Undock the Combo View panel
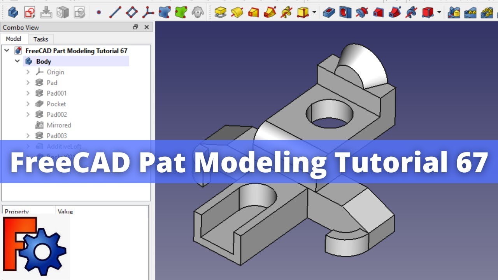The height and width of the screenshot is (280, 498). pos(135,27)
